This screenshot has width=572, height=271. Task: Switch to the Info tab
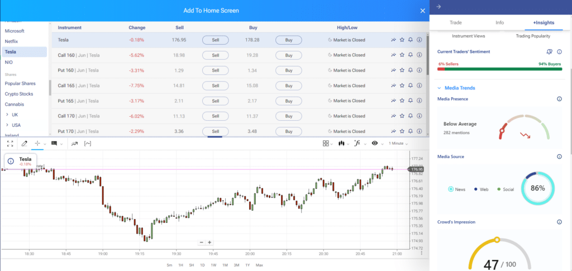[x=499, y=22]
